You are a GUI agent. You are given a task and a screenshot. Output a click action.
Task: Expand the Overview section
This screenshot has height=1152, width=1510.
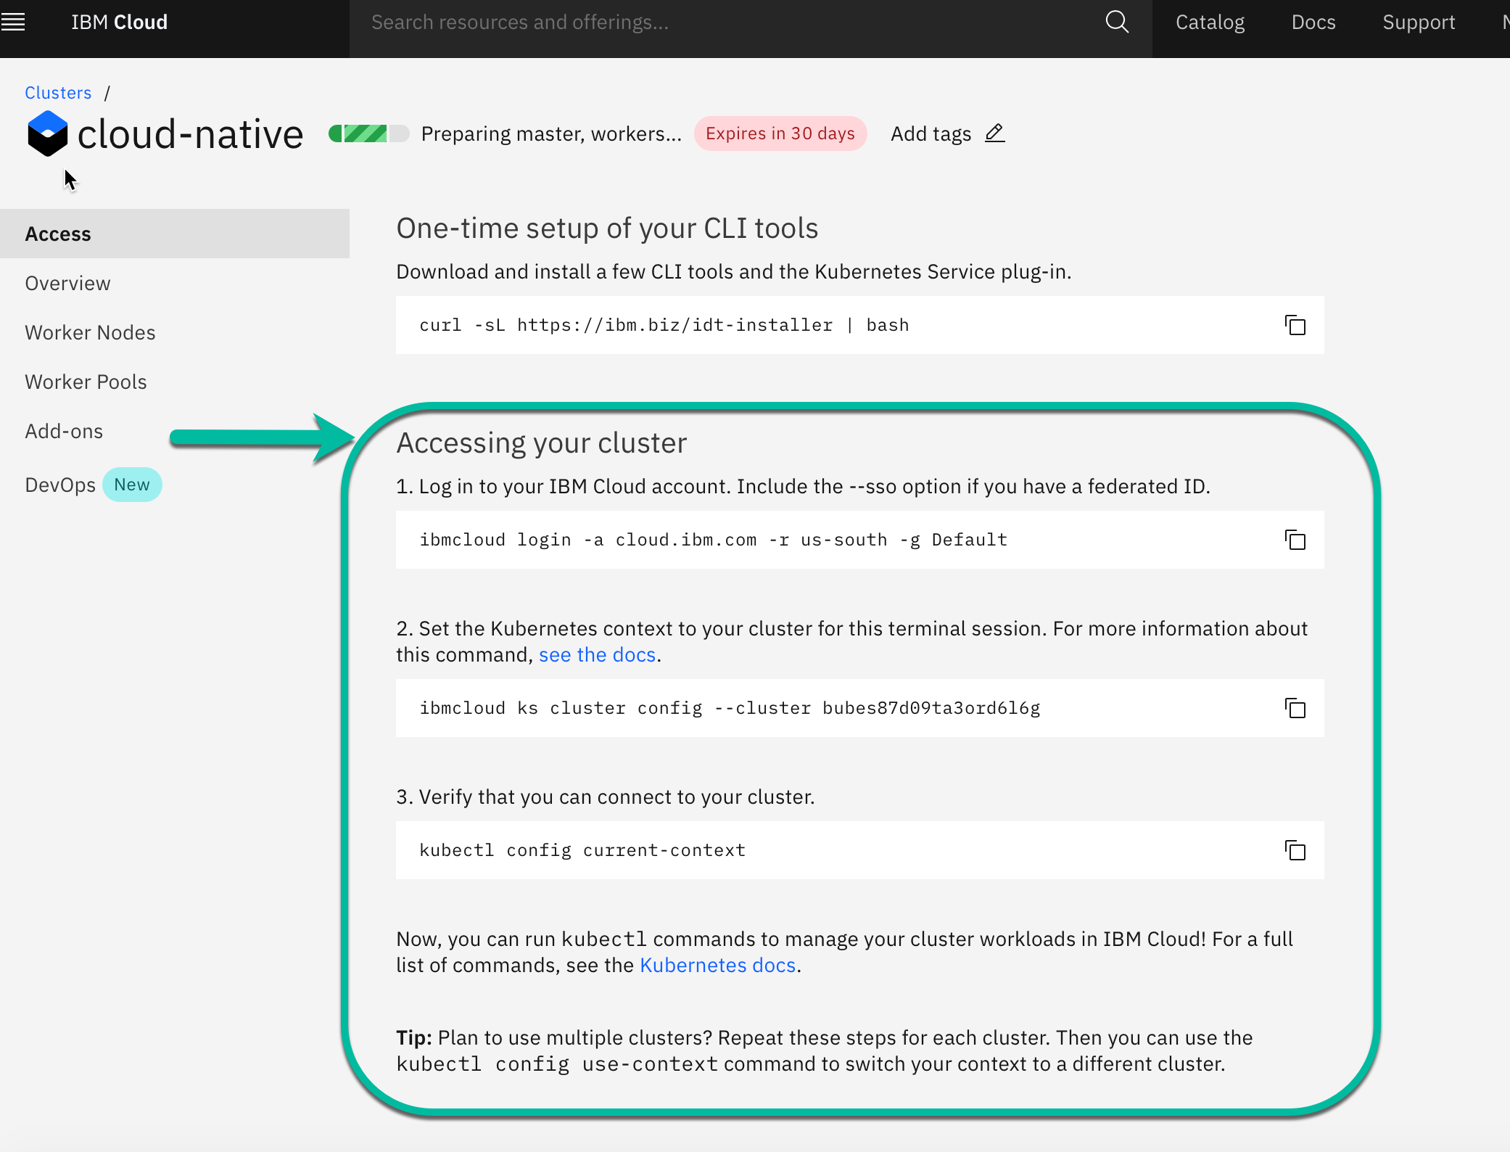(x=67, y=283)
